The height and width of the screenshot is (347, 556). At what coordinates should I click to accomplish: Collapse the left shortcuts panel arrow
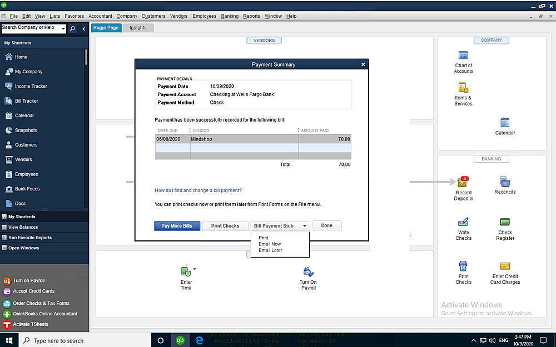click(84, 28)
